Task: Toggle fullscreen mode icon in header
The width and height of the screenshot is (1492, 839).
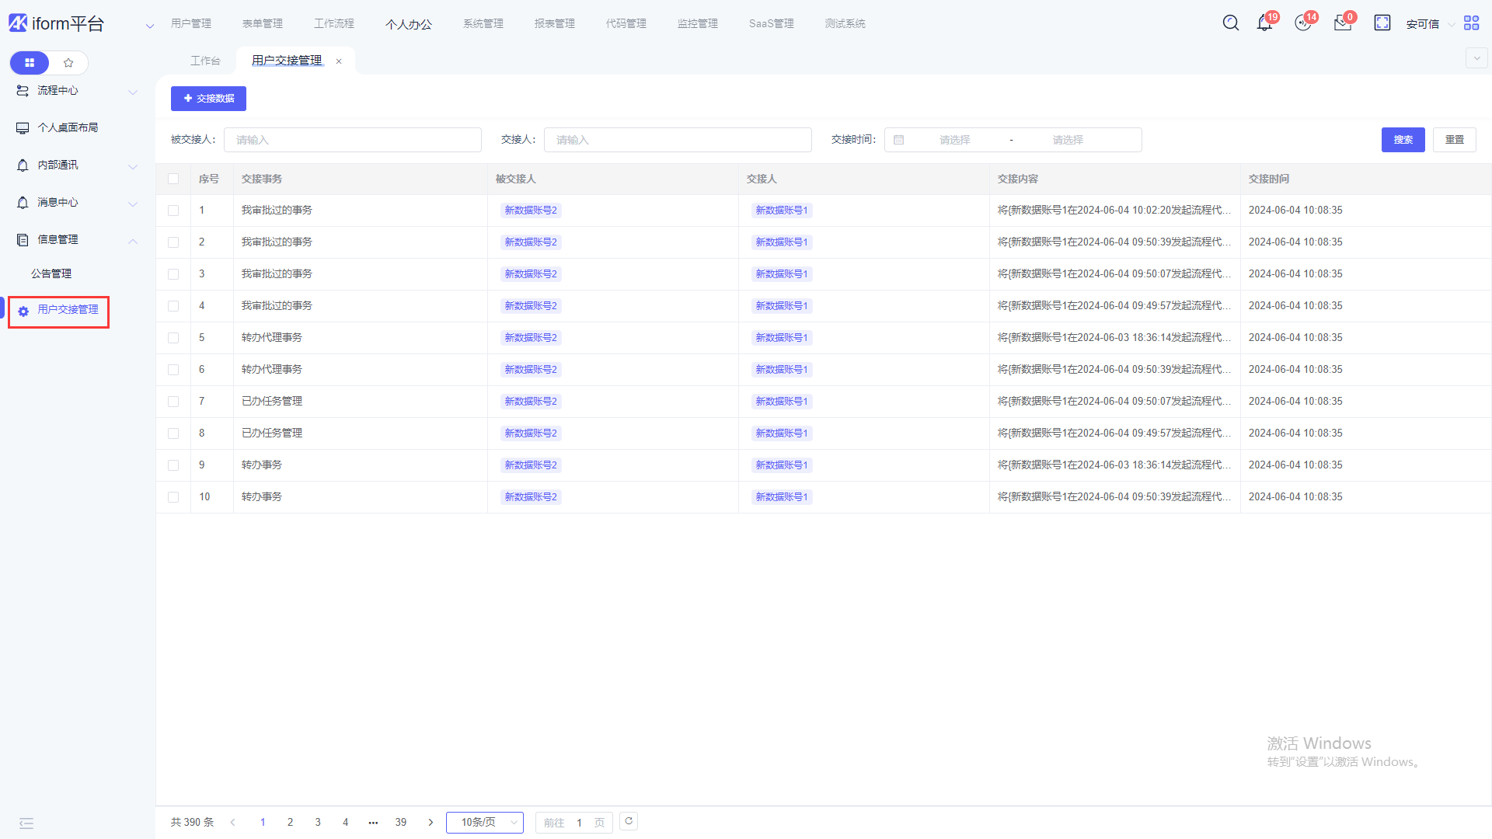Action: [1382, 23]
